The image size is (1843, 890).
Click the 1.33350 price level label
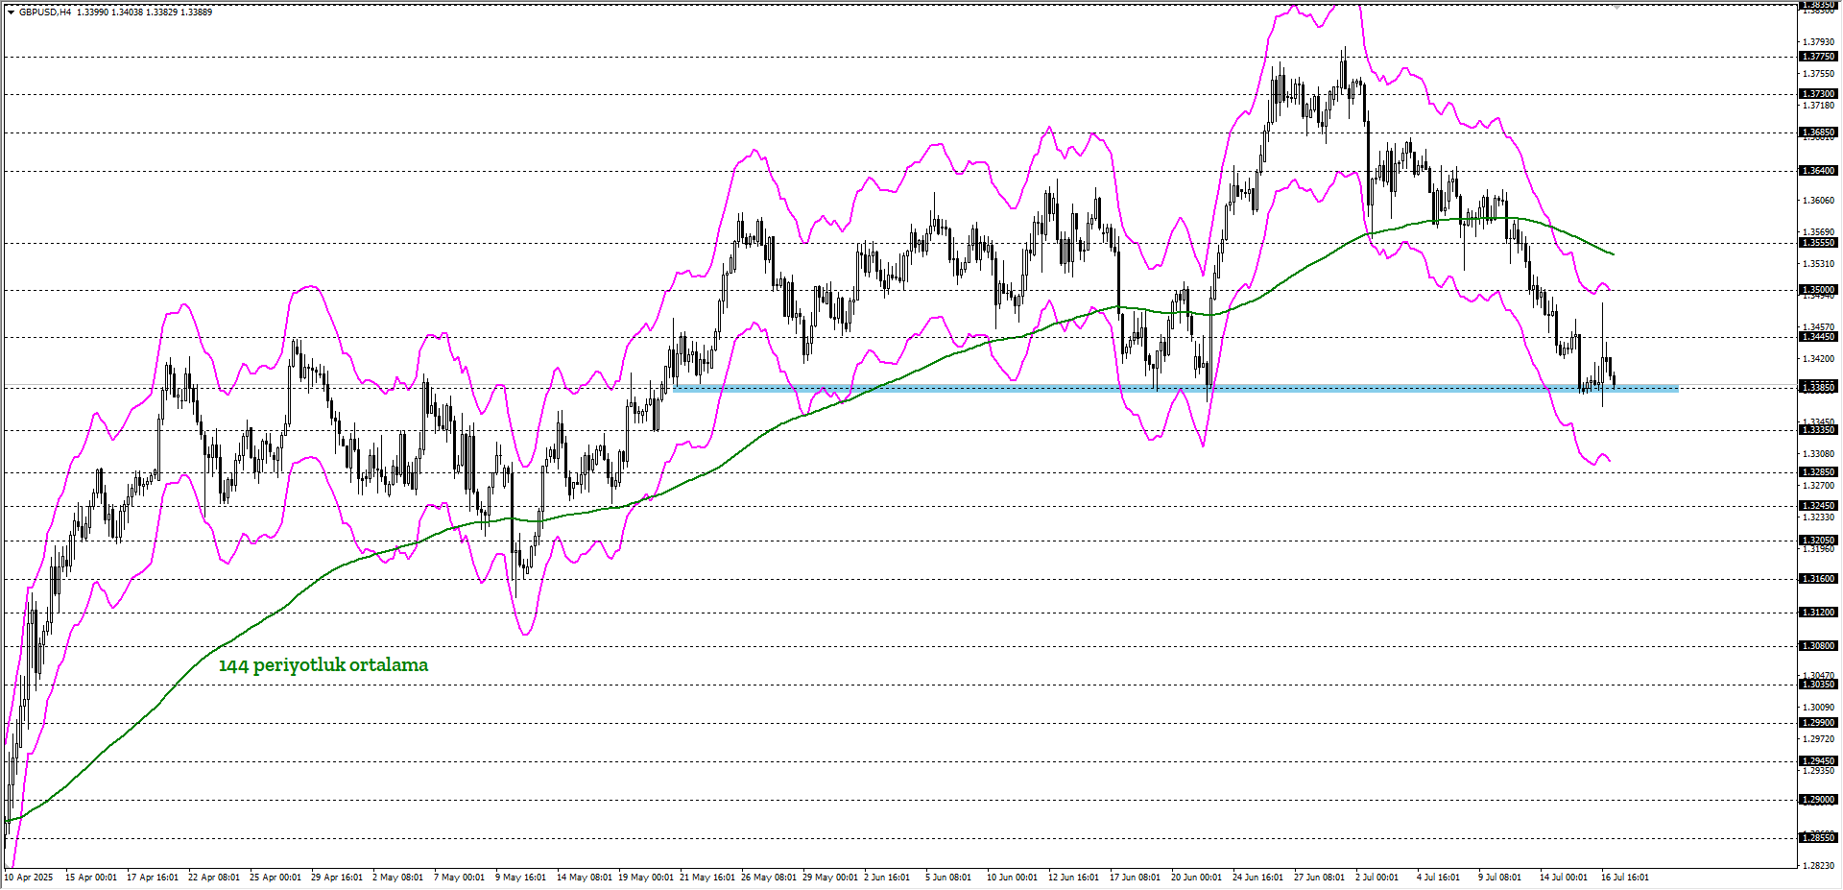coord(1818,430)
